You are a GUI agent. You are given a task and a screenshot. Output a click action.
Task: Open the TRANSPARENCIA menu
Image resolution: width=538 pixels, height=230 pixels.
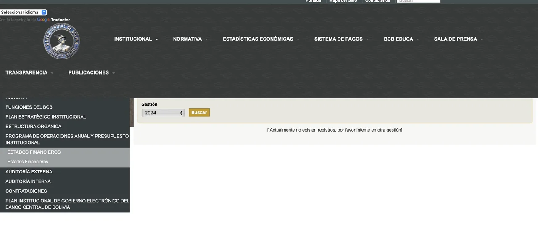pyautogui.click(x=26, y=72)
